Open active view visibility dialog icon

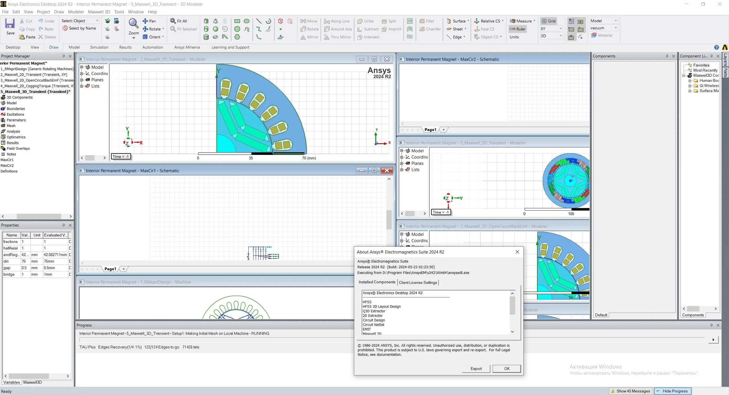tap(117, 21)
